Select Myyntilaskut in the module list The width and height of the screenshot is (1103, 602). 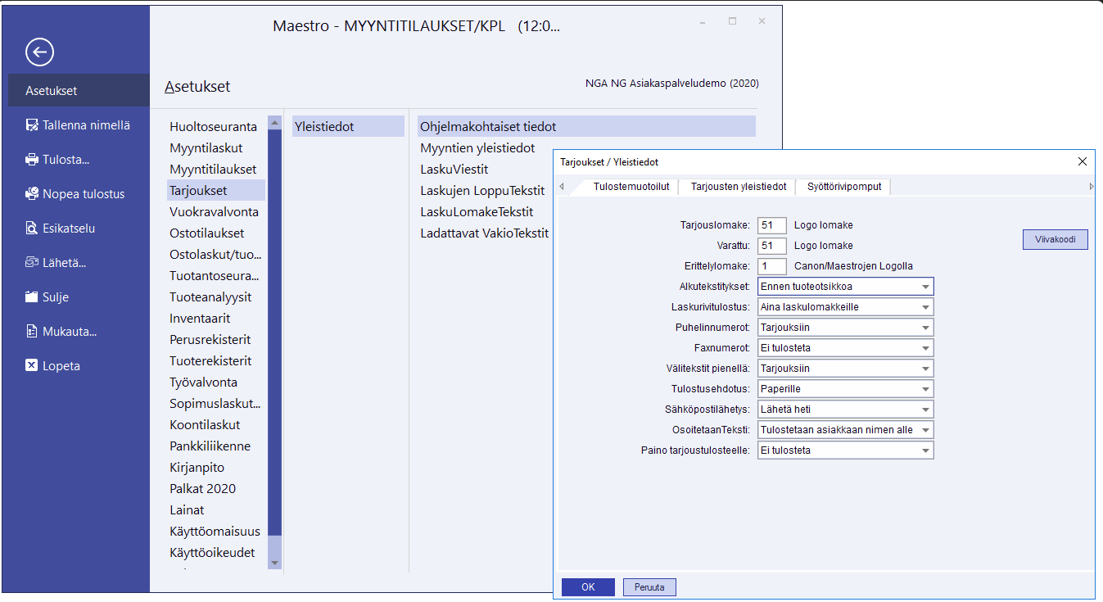coord(206,148)
